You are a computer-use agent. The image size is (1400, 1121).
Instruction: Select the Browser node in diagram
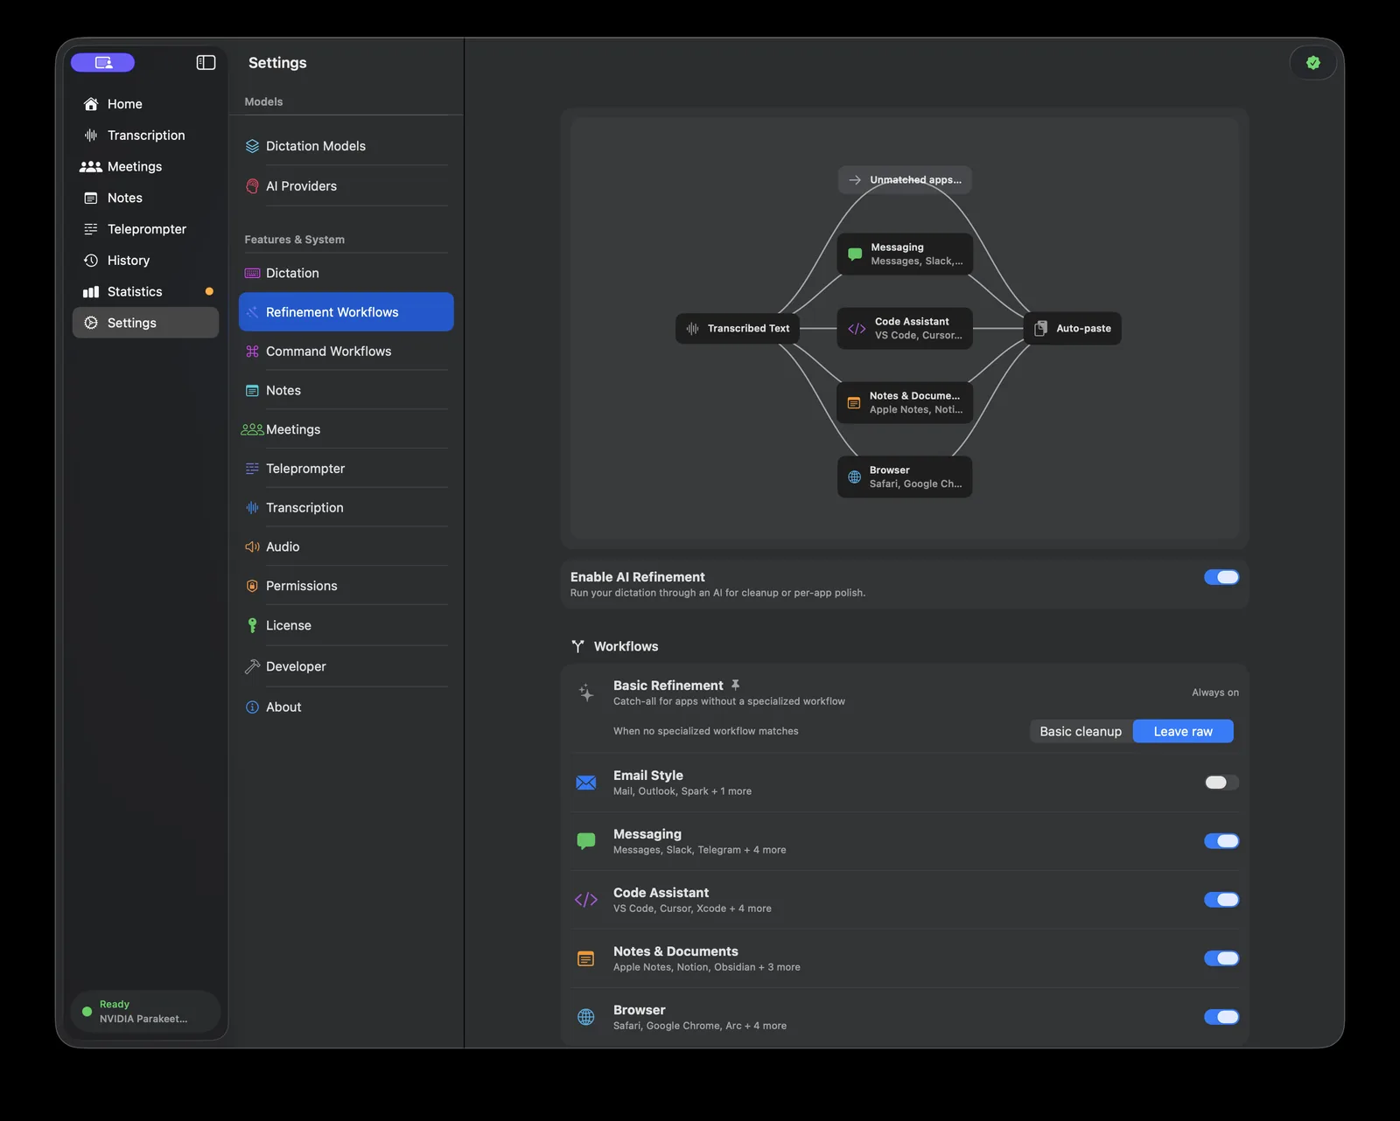[905, 477]
